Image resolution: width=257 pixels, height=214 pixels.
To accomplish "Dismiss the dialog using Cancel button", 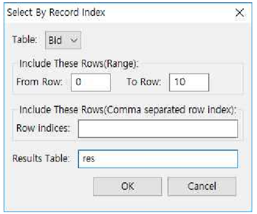I will coord(202,187).
